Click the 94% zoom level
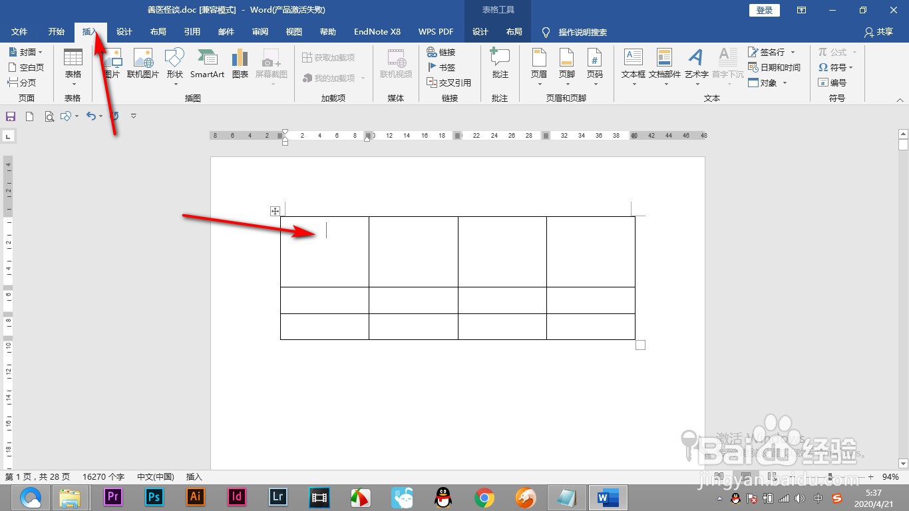The image size is (909, 511). [x=891, y=477]
